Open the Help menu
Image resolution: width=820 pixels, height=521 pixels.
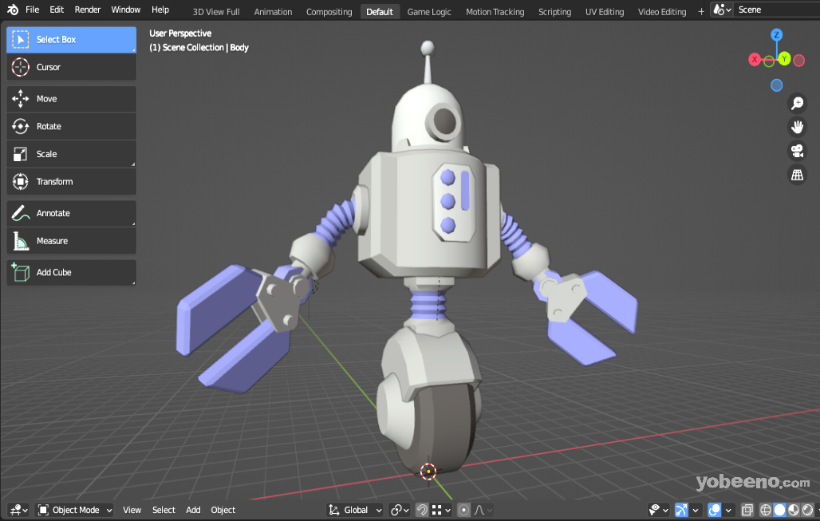pyautogui.click(x=160, y=10)
